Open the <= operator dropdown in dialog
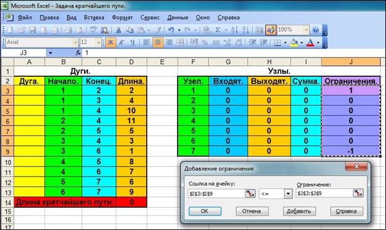The width and height of the screenshot is (386, 230). [x=288, y=194]
